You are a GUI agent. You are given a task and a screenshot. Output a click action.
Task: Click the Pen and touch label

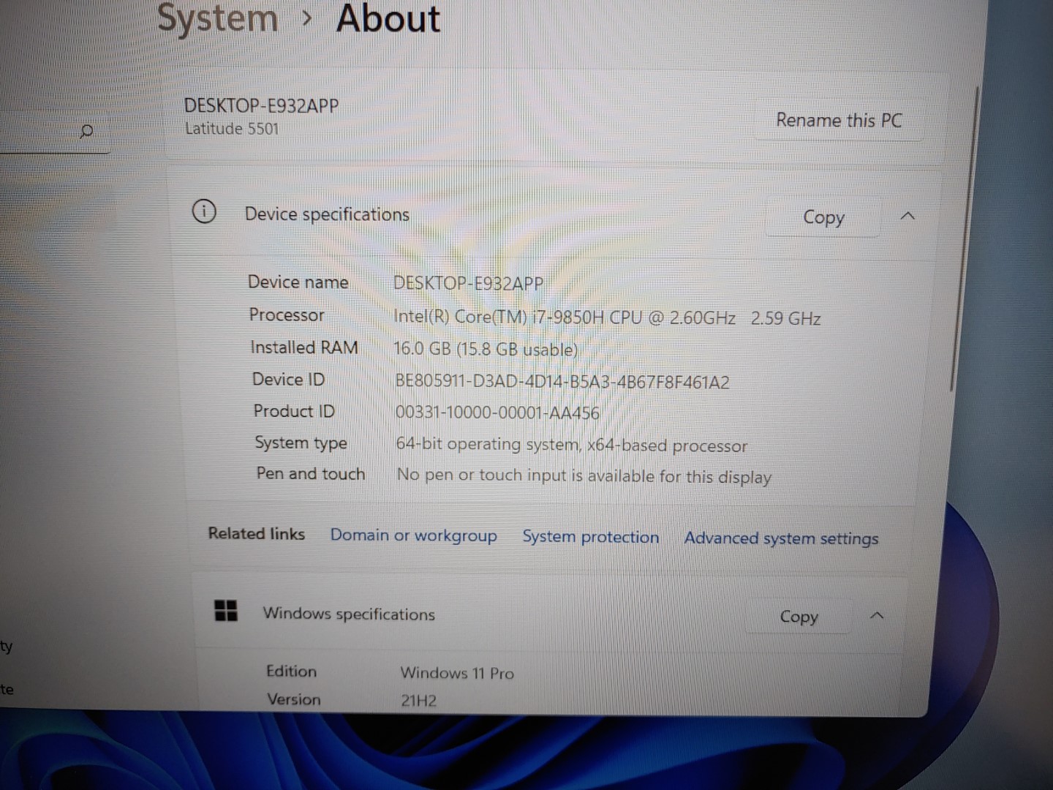point(310,474)
